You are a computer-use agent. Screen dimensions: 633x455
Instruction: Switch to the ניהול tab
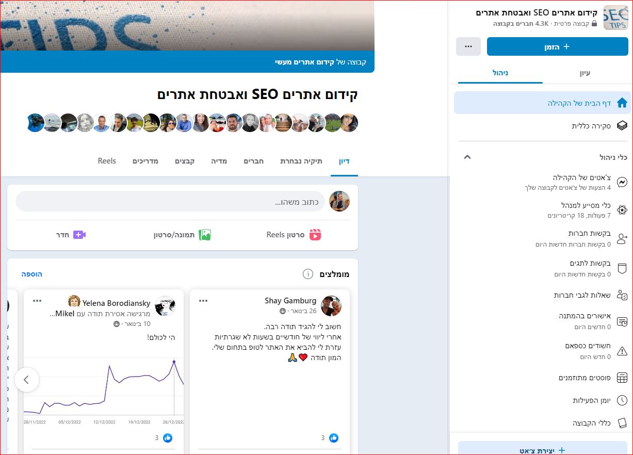pyautogui.click(x=500, y=73)
